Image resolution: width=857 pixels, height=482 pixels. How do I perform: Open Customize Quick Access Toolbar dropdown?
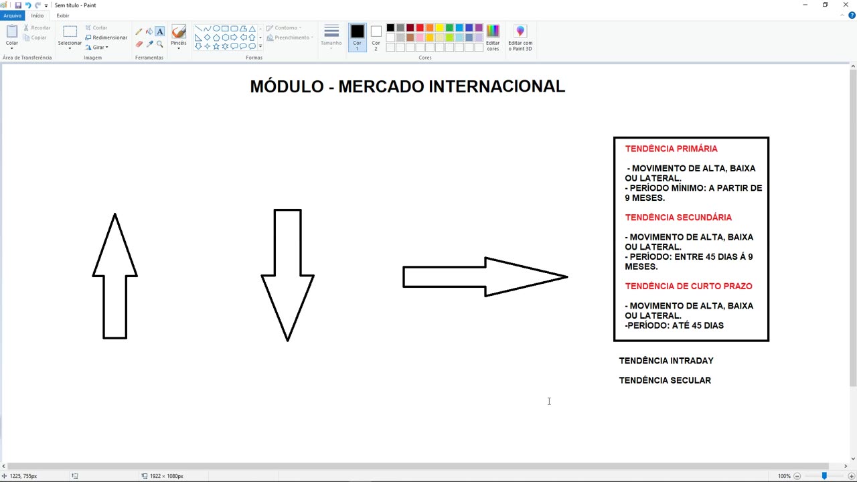point(46,5)
